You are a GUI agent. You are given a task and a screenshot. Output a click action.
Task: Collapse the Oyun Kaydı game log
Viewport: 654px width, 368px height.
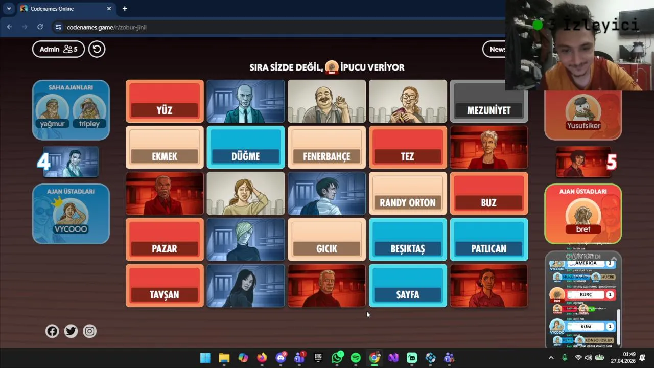(x=614, y=259)
